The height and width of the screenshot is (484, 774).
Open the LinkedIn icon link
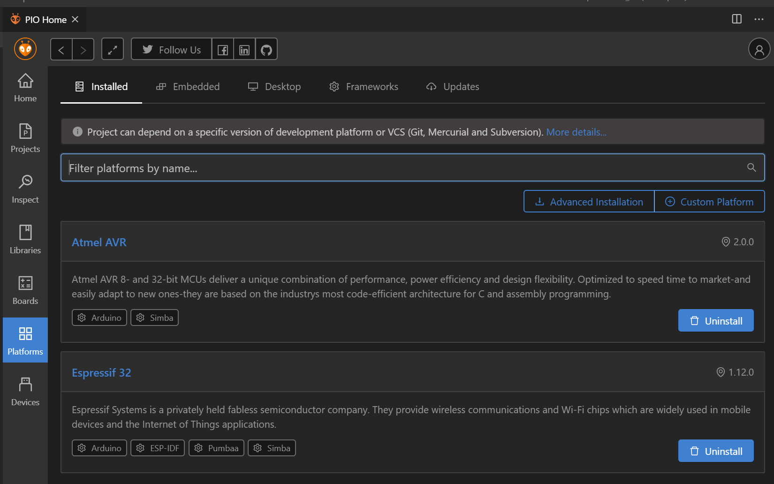tap(244, 49)
